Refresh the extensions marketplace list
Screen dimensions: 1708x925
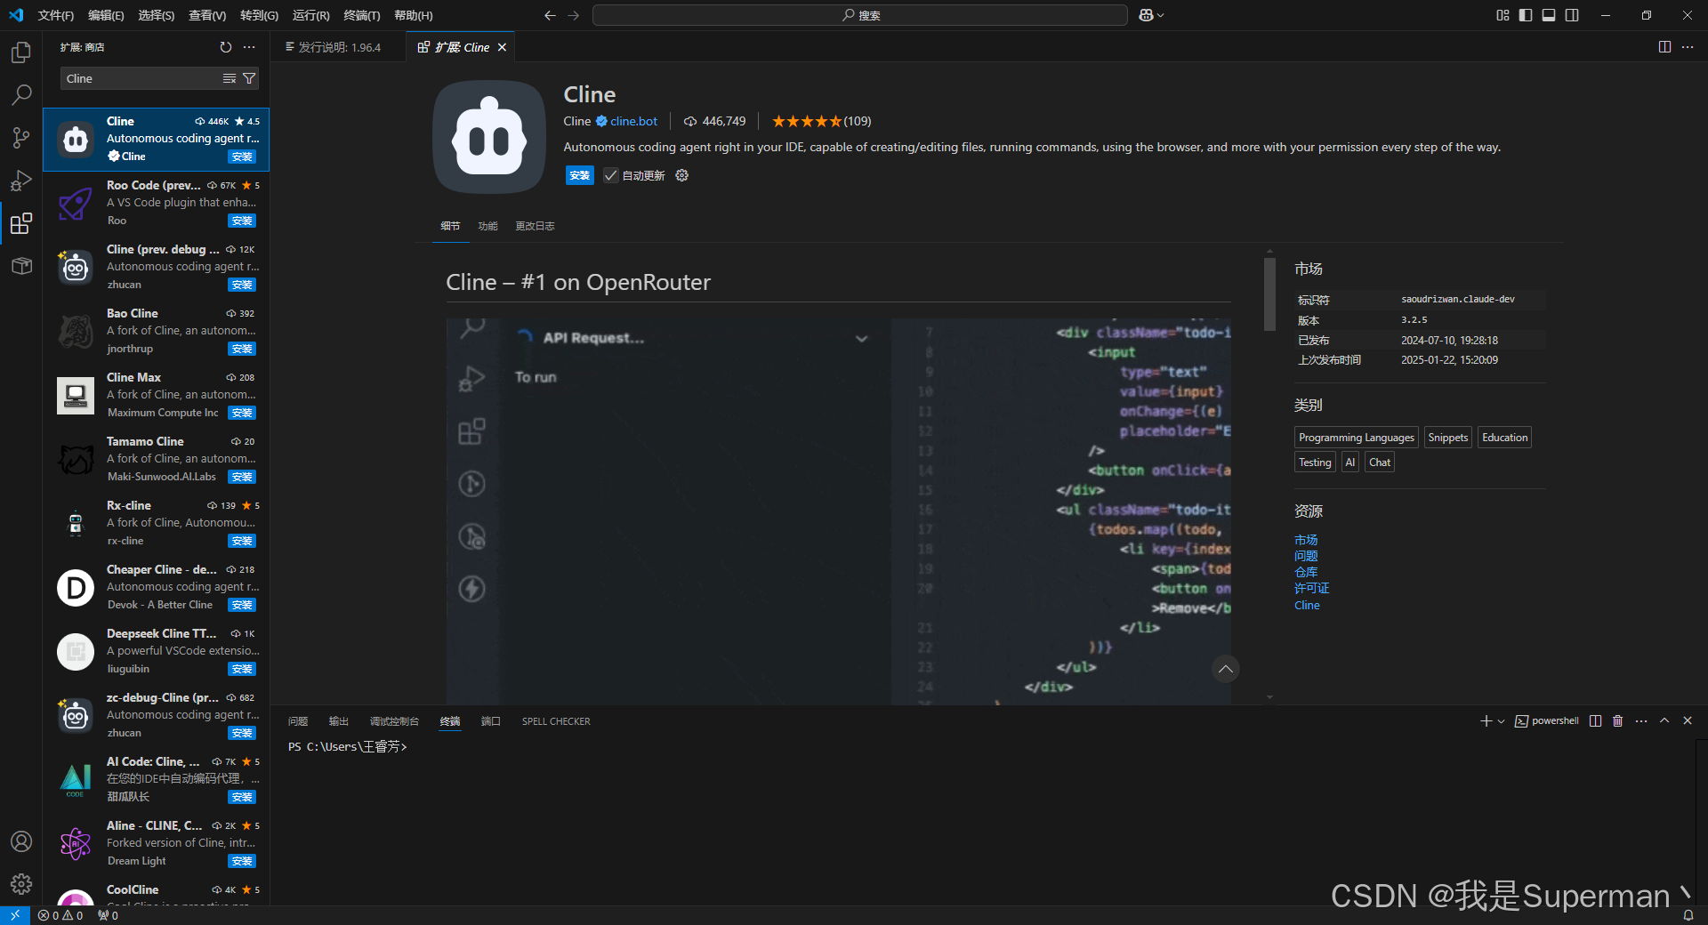pyautogui.click(x=226, y=47)
